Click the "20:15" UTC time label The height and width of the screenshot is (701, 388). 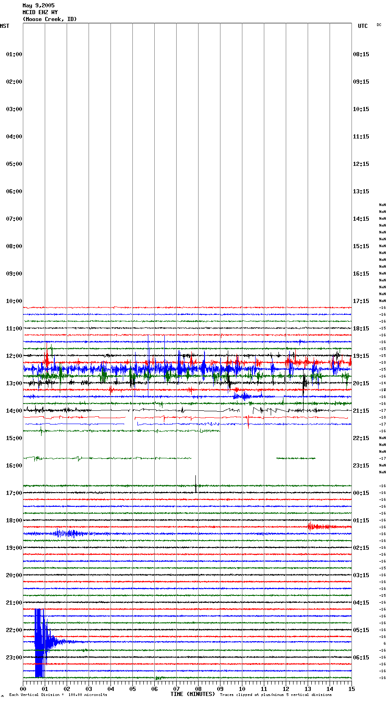click(361, 383)
